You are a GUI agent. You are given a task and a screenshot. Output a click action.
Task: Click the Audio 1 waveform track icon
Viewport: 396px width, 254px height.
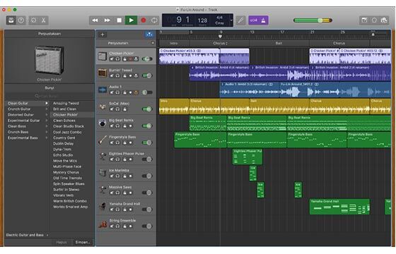[x=103, y=90]
